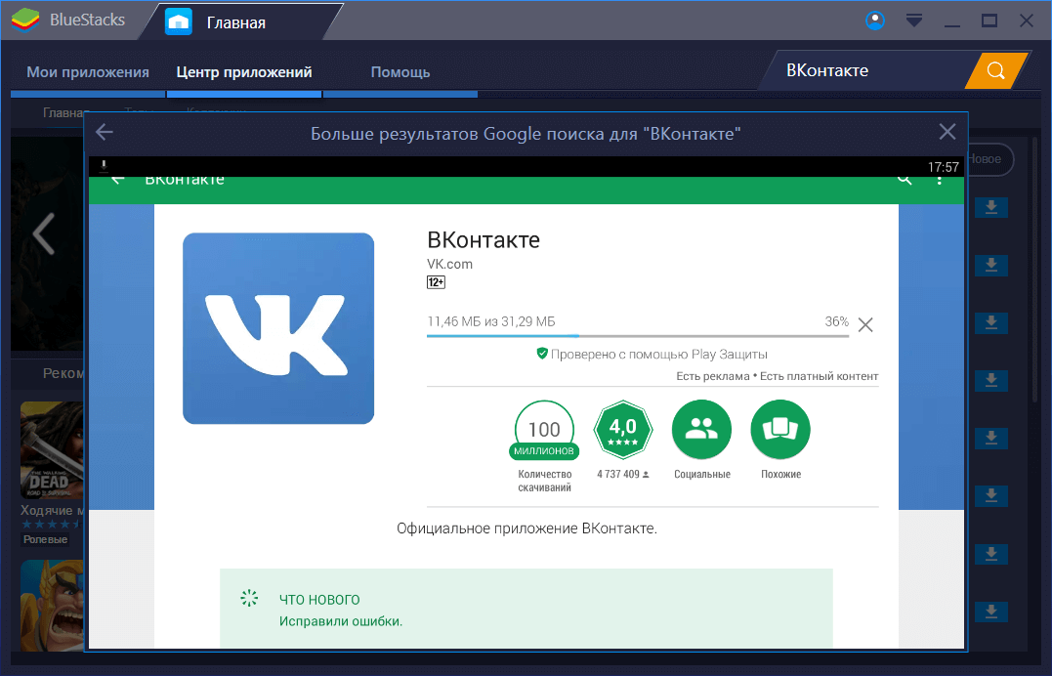
Task: Click the 17:57 Android clock
Action: [x=944, y=167]
